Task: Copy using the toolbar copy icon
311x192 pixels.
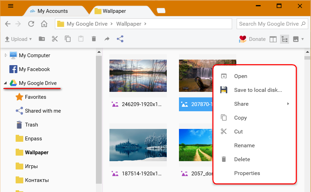Action: (x=68, y=39)
